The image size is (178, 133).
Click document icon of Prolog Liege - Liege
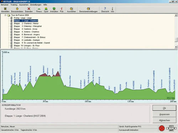pos(11,18)
